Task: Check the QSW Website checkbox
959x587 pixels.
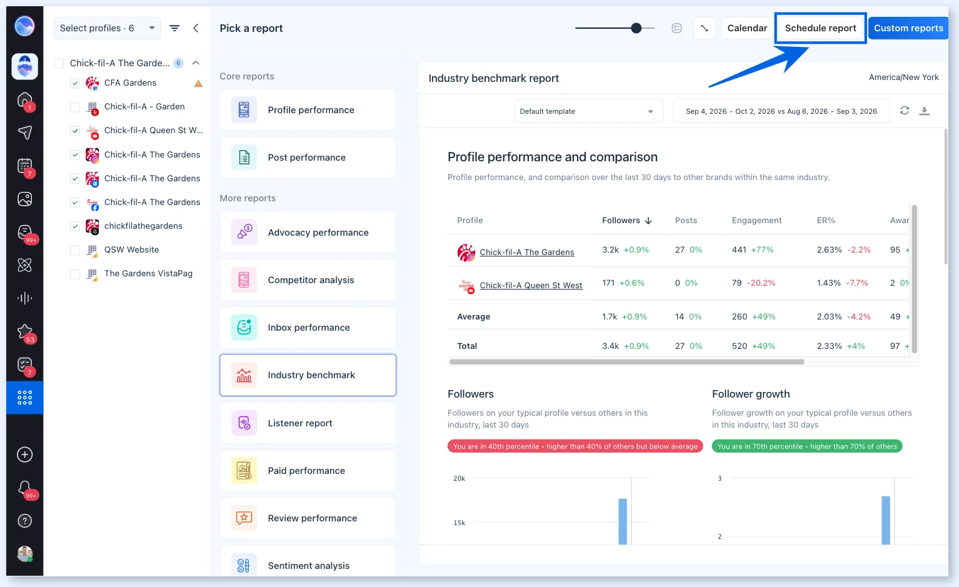Action: (75, 250)
